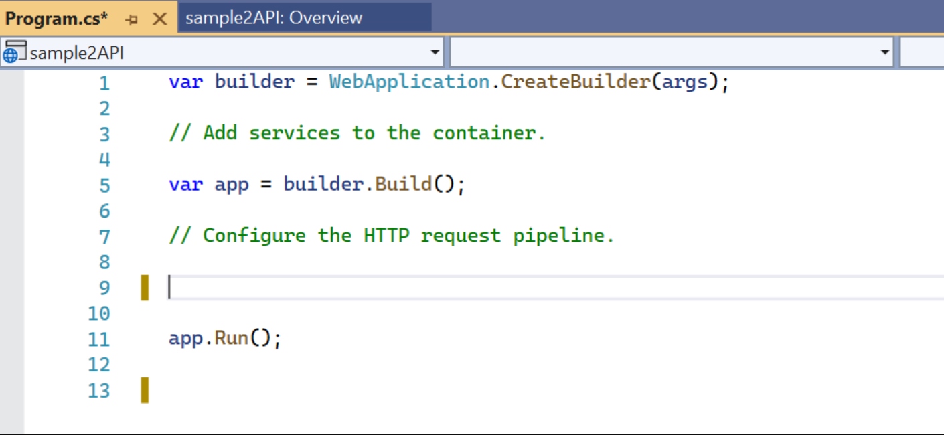The width and height of the screenshot is (944, 435).
Task: Click the "Configure the HTTP request pipeline" comment
Action: tap(392, 236)
